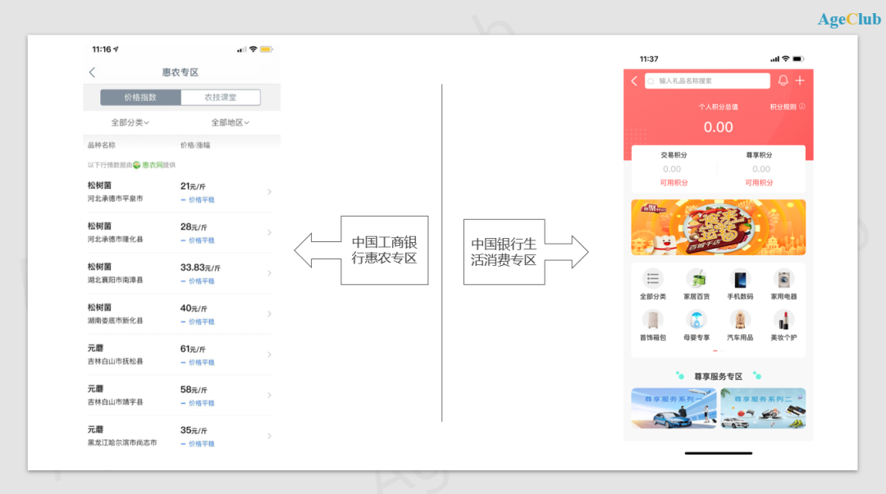Open the 手机数码 category icon

point(740,280)
